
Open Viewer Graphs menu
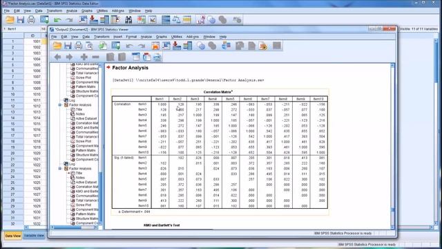click(161, 37)
